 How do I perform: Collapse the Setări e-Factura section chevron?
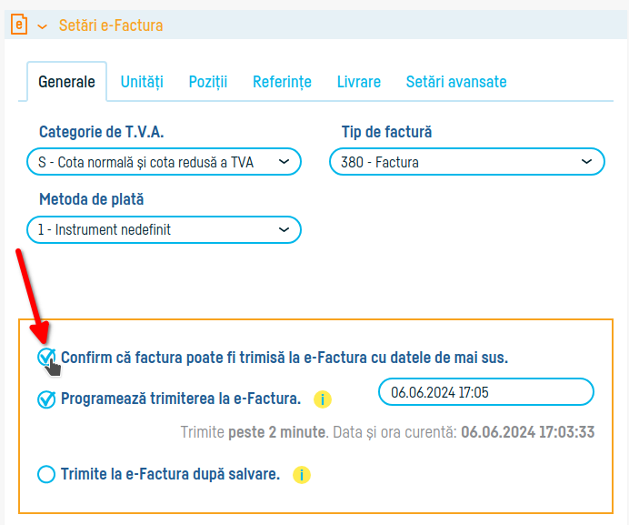tap(42, 26)
